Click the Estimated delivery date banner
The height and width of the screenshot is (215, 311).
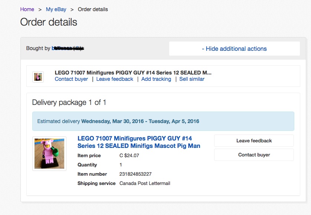coord(163,121)
